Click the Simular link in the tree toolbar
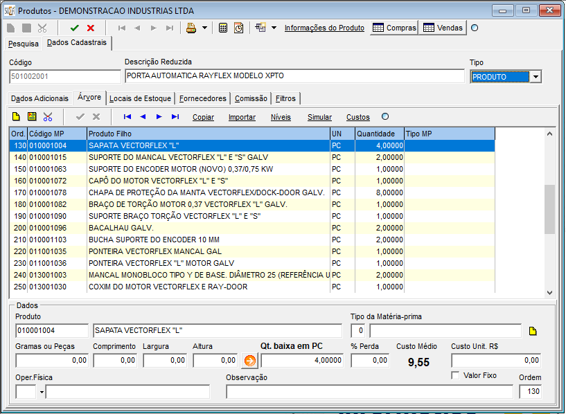This screenshot has height=414, width=566. tap(319, 117)
